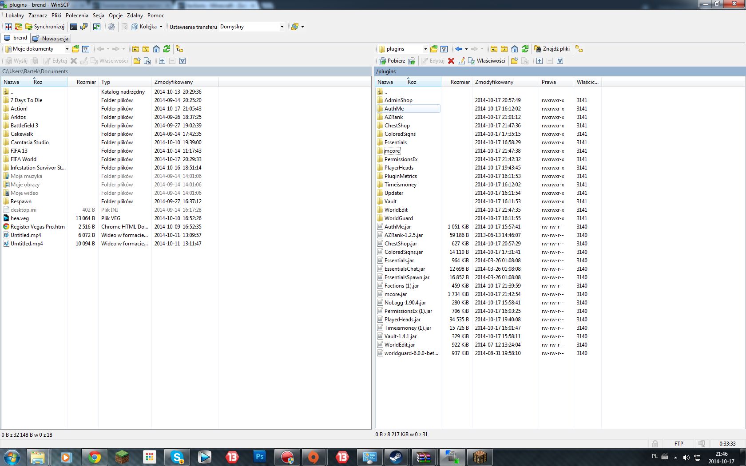Open Photoshop from the taskbar
Screen dimensions: 746x466
tap(260, 457)
